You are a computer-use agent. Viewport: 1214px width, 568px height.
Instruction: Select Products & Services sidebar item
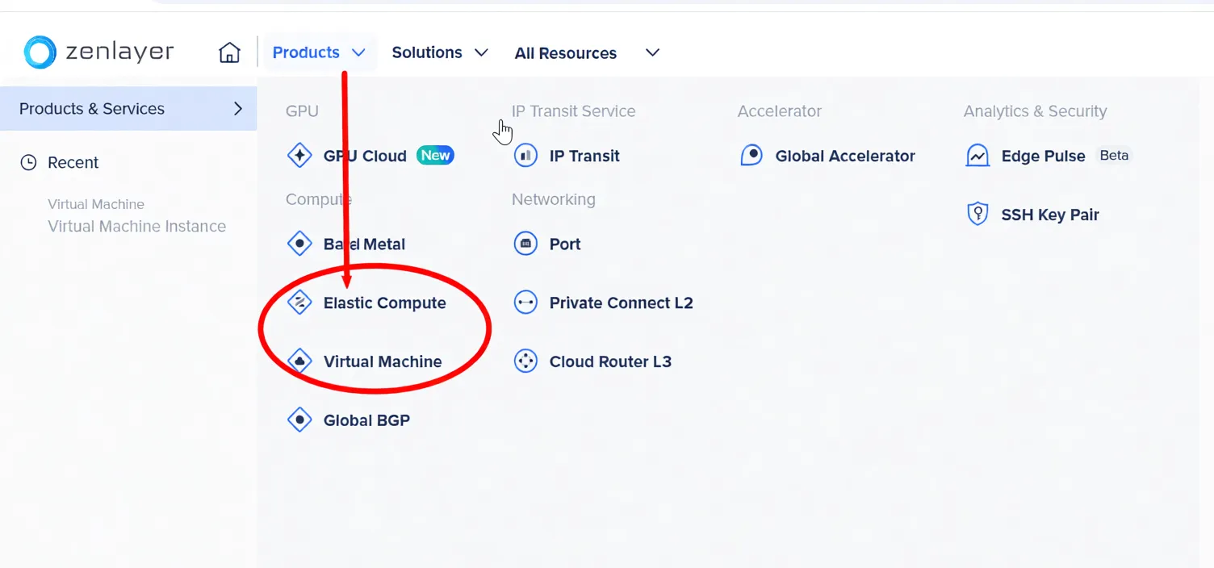coord(128,109)
